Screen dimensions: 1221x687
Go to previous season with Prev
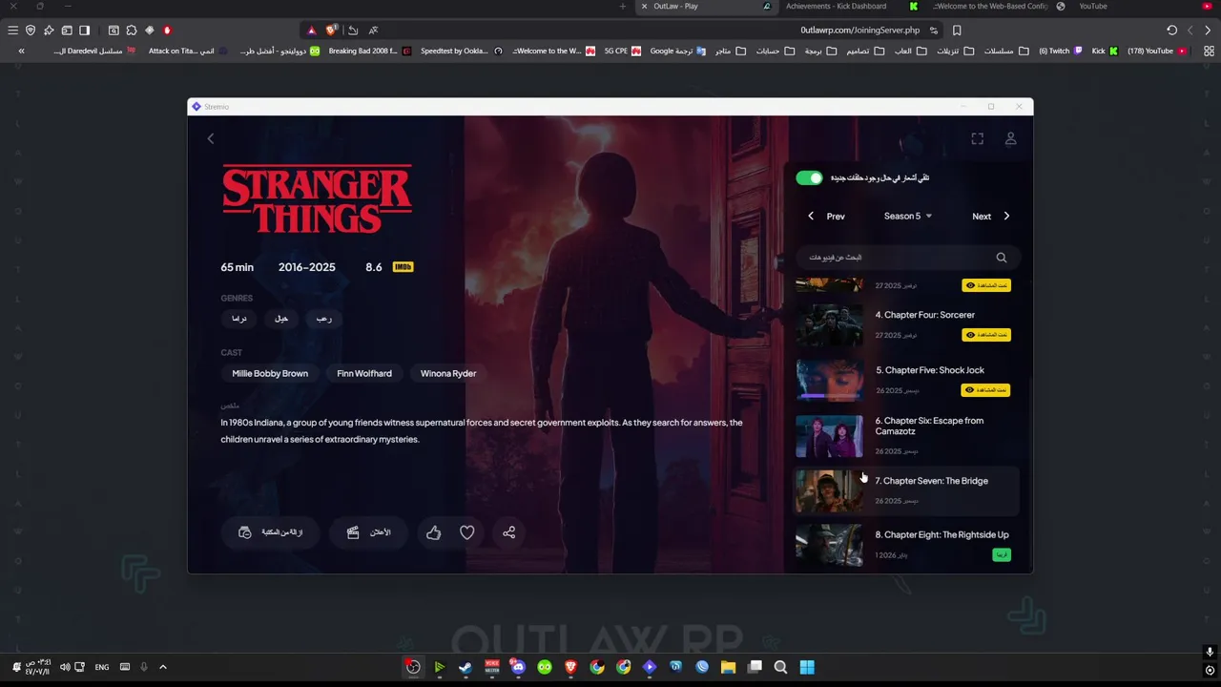(826, 216)
